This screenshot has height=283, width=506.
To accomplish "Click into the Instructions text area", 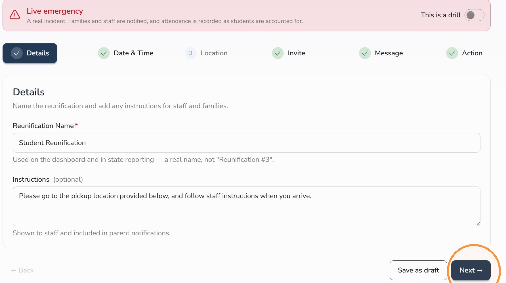I will click(247, 206).
